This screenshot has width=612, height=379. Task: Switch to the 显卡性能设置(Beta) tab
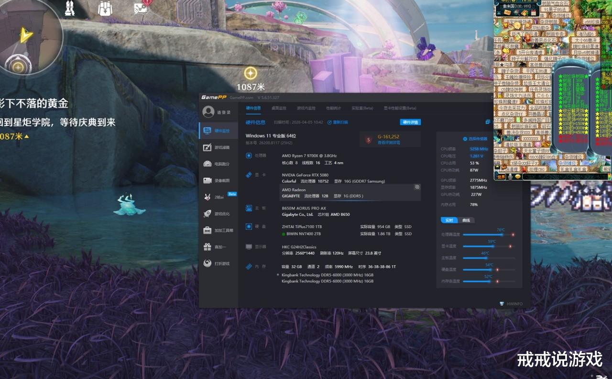pos(400,108)
